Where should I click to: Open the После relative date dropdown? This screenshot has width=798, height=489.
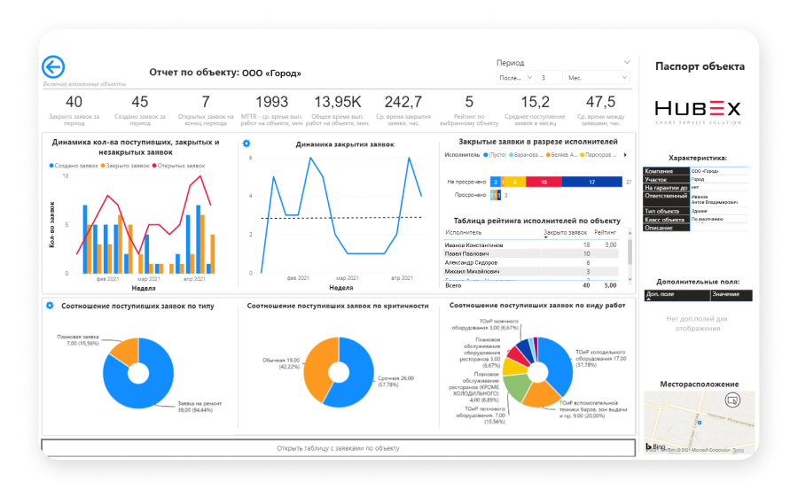514,78
